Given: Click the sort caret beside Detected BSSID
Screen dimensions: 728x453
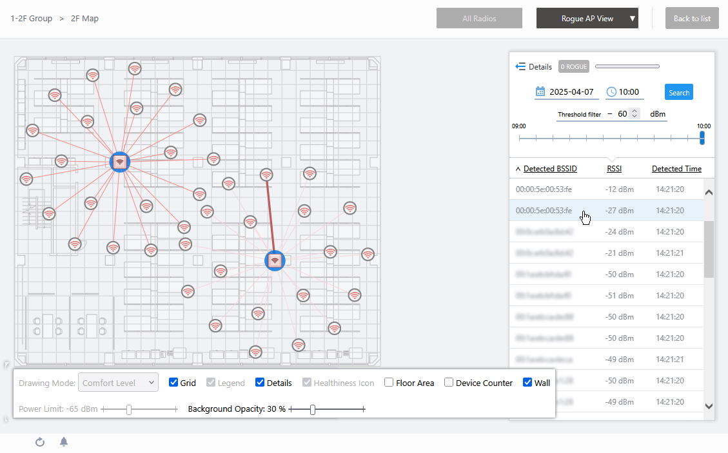Looking at the screenshot, I should click(518, 169).
